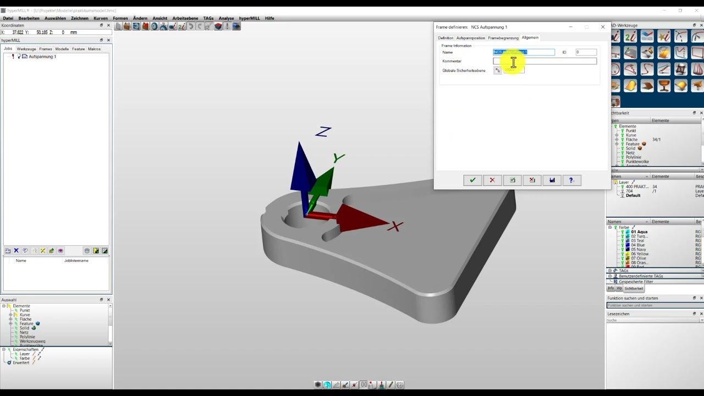Click the pick icon beside Globale Sicherheitsebene

point(498,70)
